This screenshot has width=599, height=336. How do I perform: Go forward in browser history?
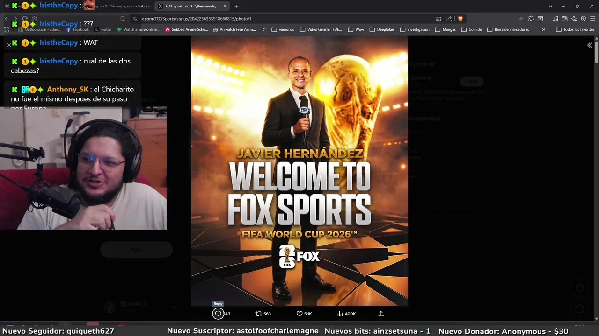pyautogui.click(x=15, y=19)
